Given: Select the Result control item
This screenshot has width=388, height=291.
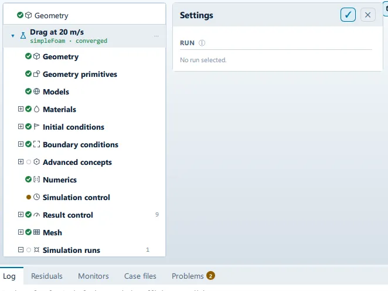Looking at the screenshot, I should click(84, 215).
